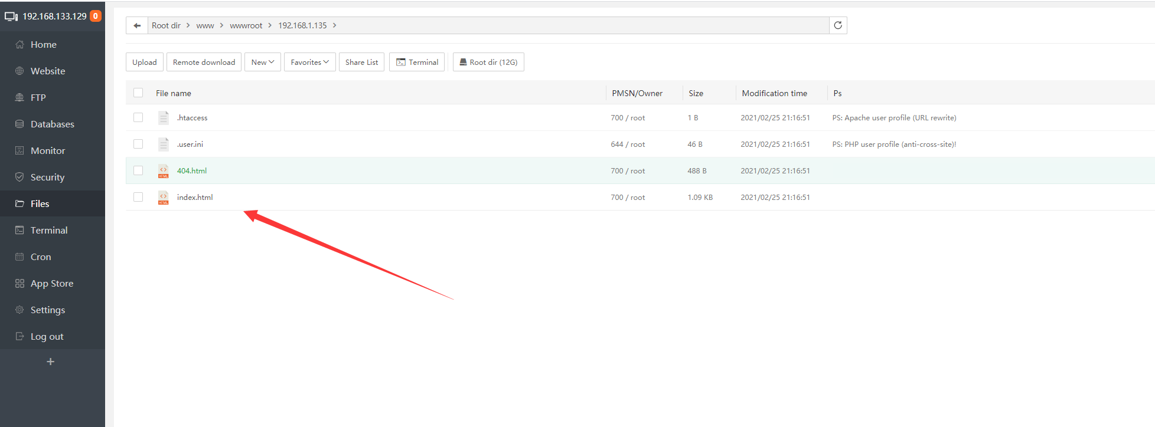Click the 488 B size value

[697, 170]
